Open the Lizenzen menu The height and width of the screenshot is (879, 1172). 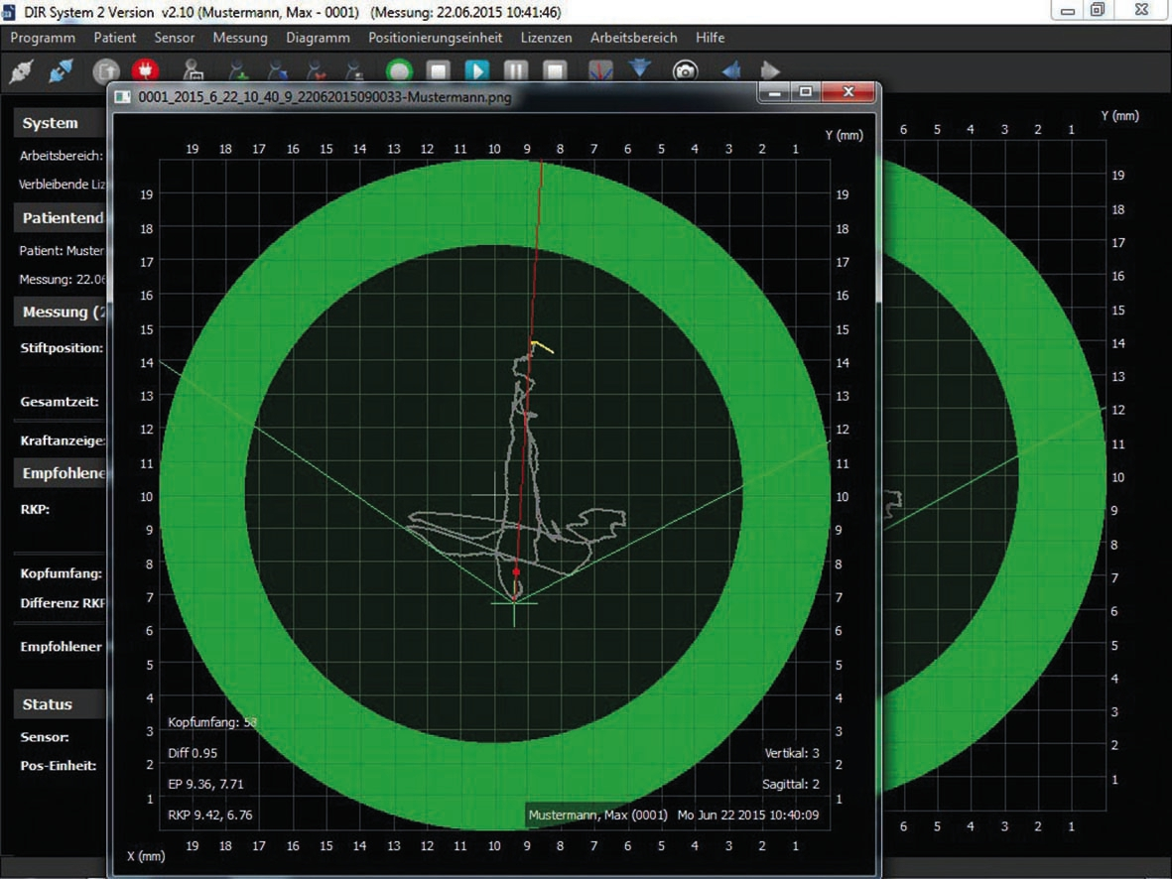(547, 38)
